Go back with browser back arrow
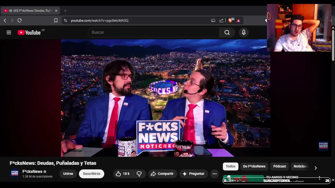This screenshot has width=335, height=188. pos(5,20)
